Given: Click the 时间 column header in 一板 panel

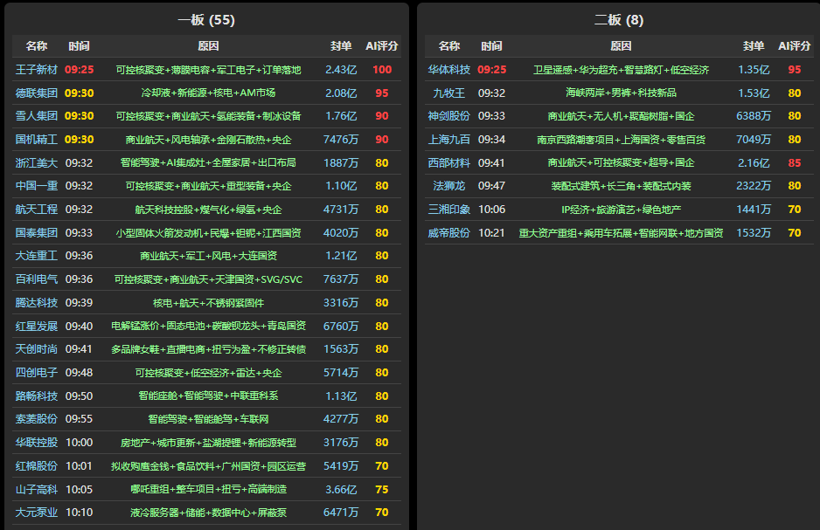Looking at the screenshot, I should click(x=79, y=45).
